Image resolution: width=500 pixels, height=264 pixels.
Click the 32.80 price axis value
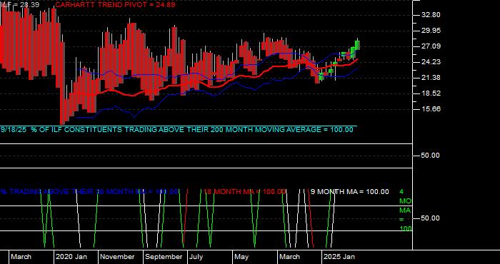point(431,15)
